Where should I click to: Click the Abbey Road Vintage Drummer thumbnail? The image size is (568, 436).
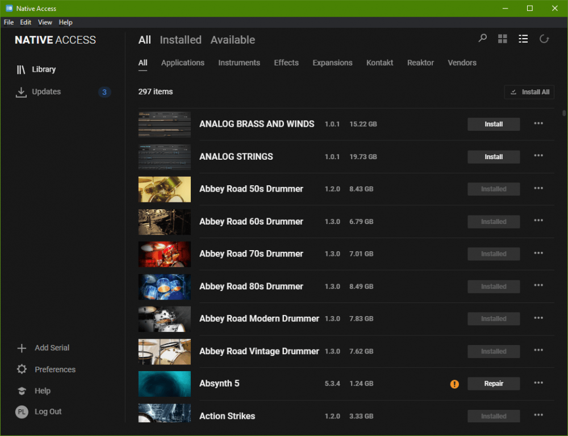[165, 351]
